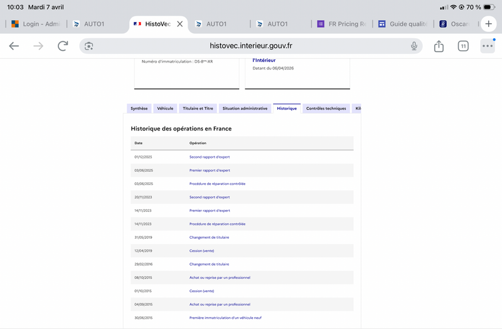Add a new browser tab
The width and height of the screenshot is (502, 329).
tap(489, 24)
